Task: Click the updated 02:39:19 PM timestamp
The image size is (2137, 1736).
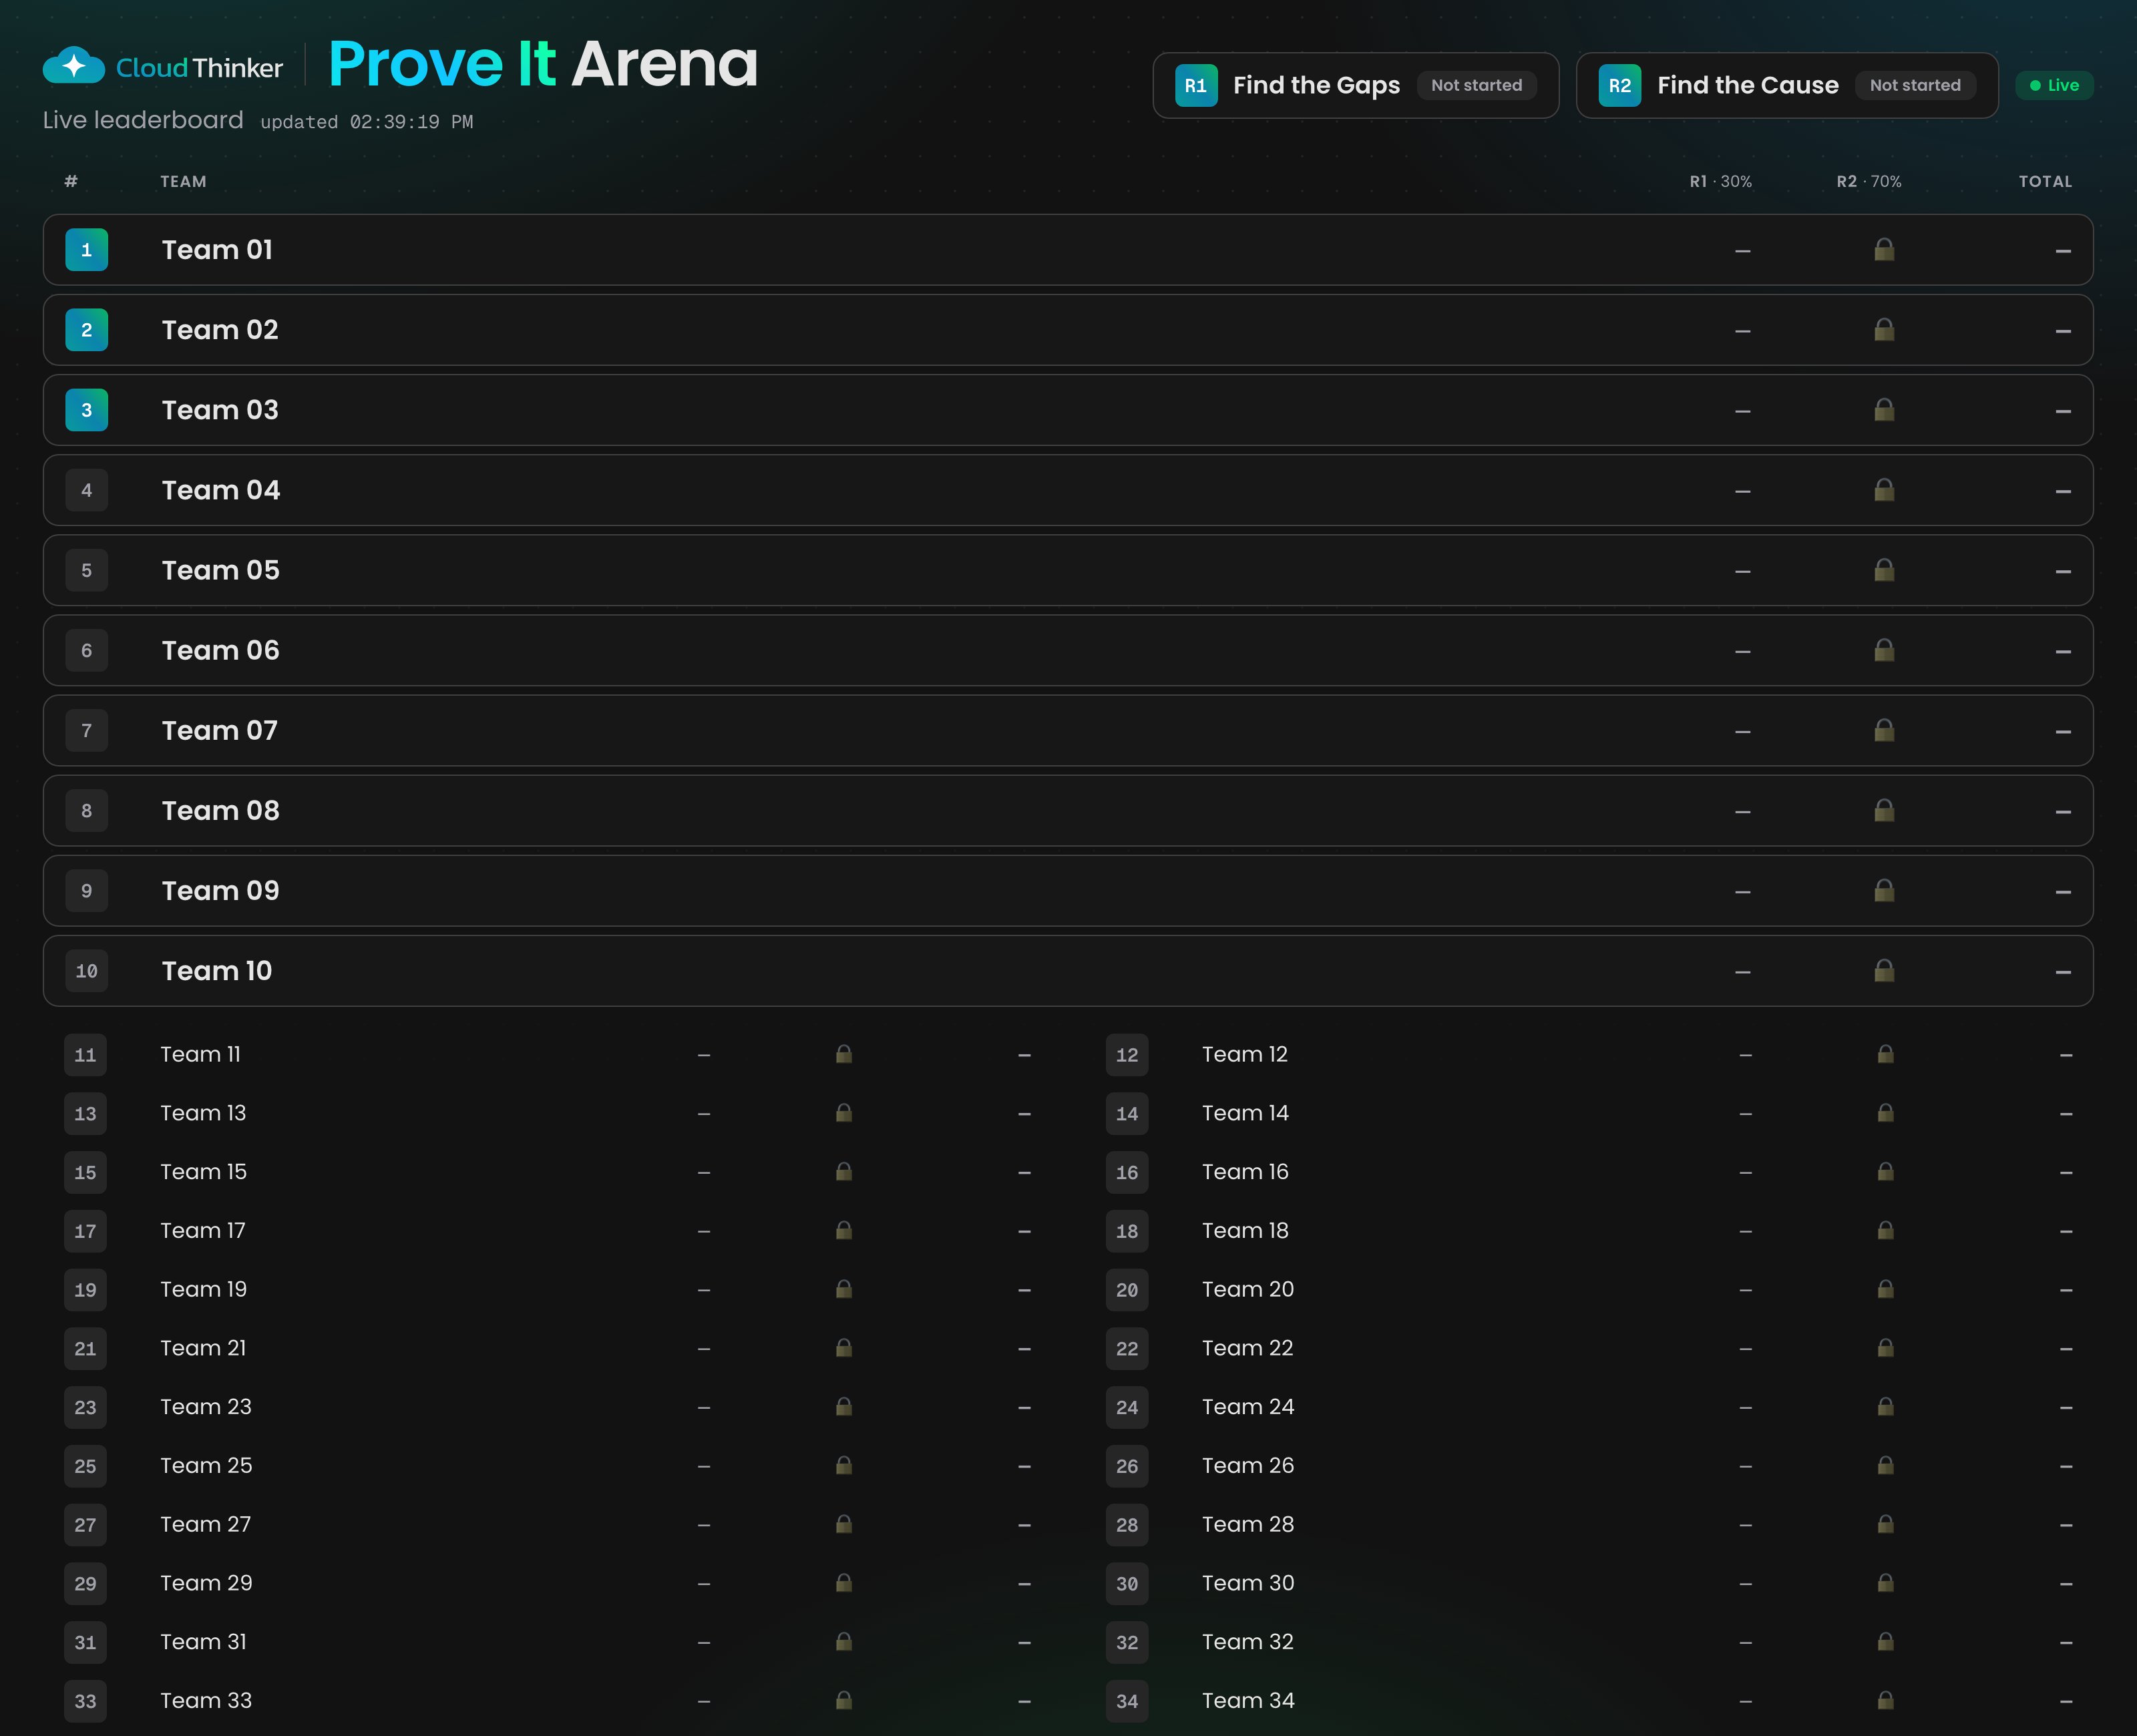Action: pos(367,122)
